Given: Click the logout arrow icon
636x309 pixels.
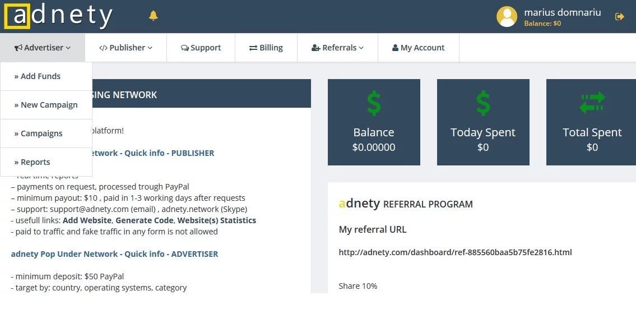Looking at the screenshot, I should (619, 17).
